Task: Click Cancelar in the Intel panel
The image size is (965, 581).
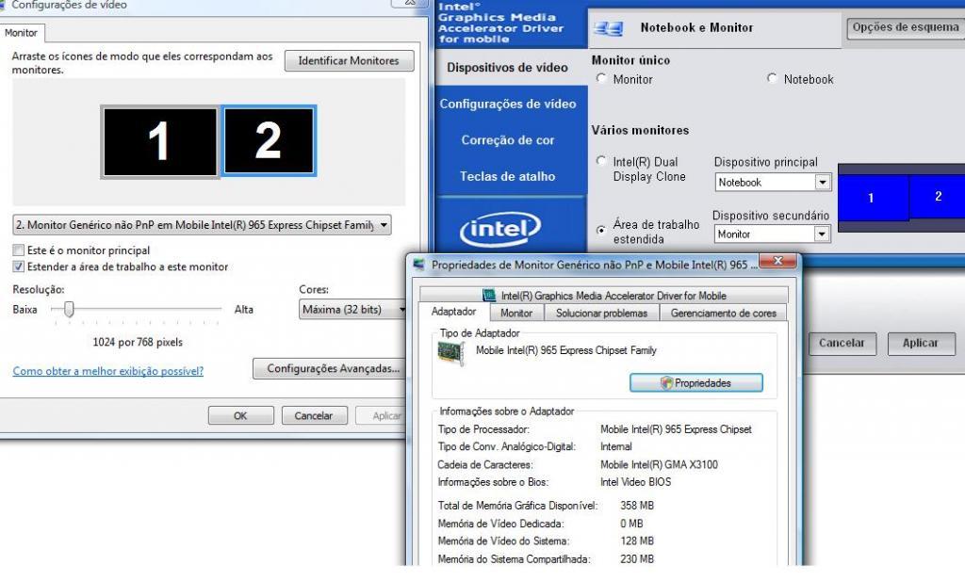Action: tap(842, 344)
